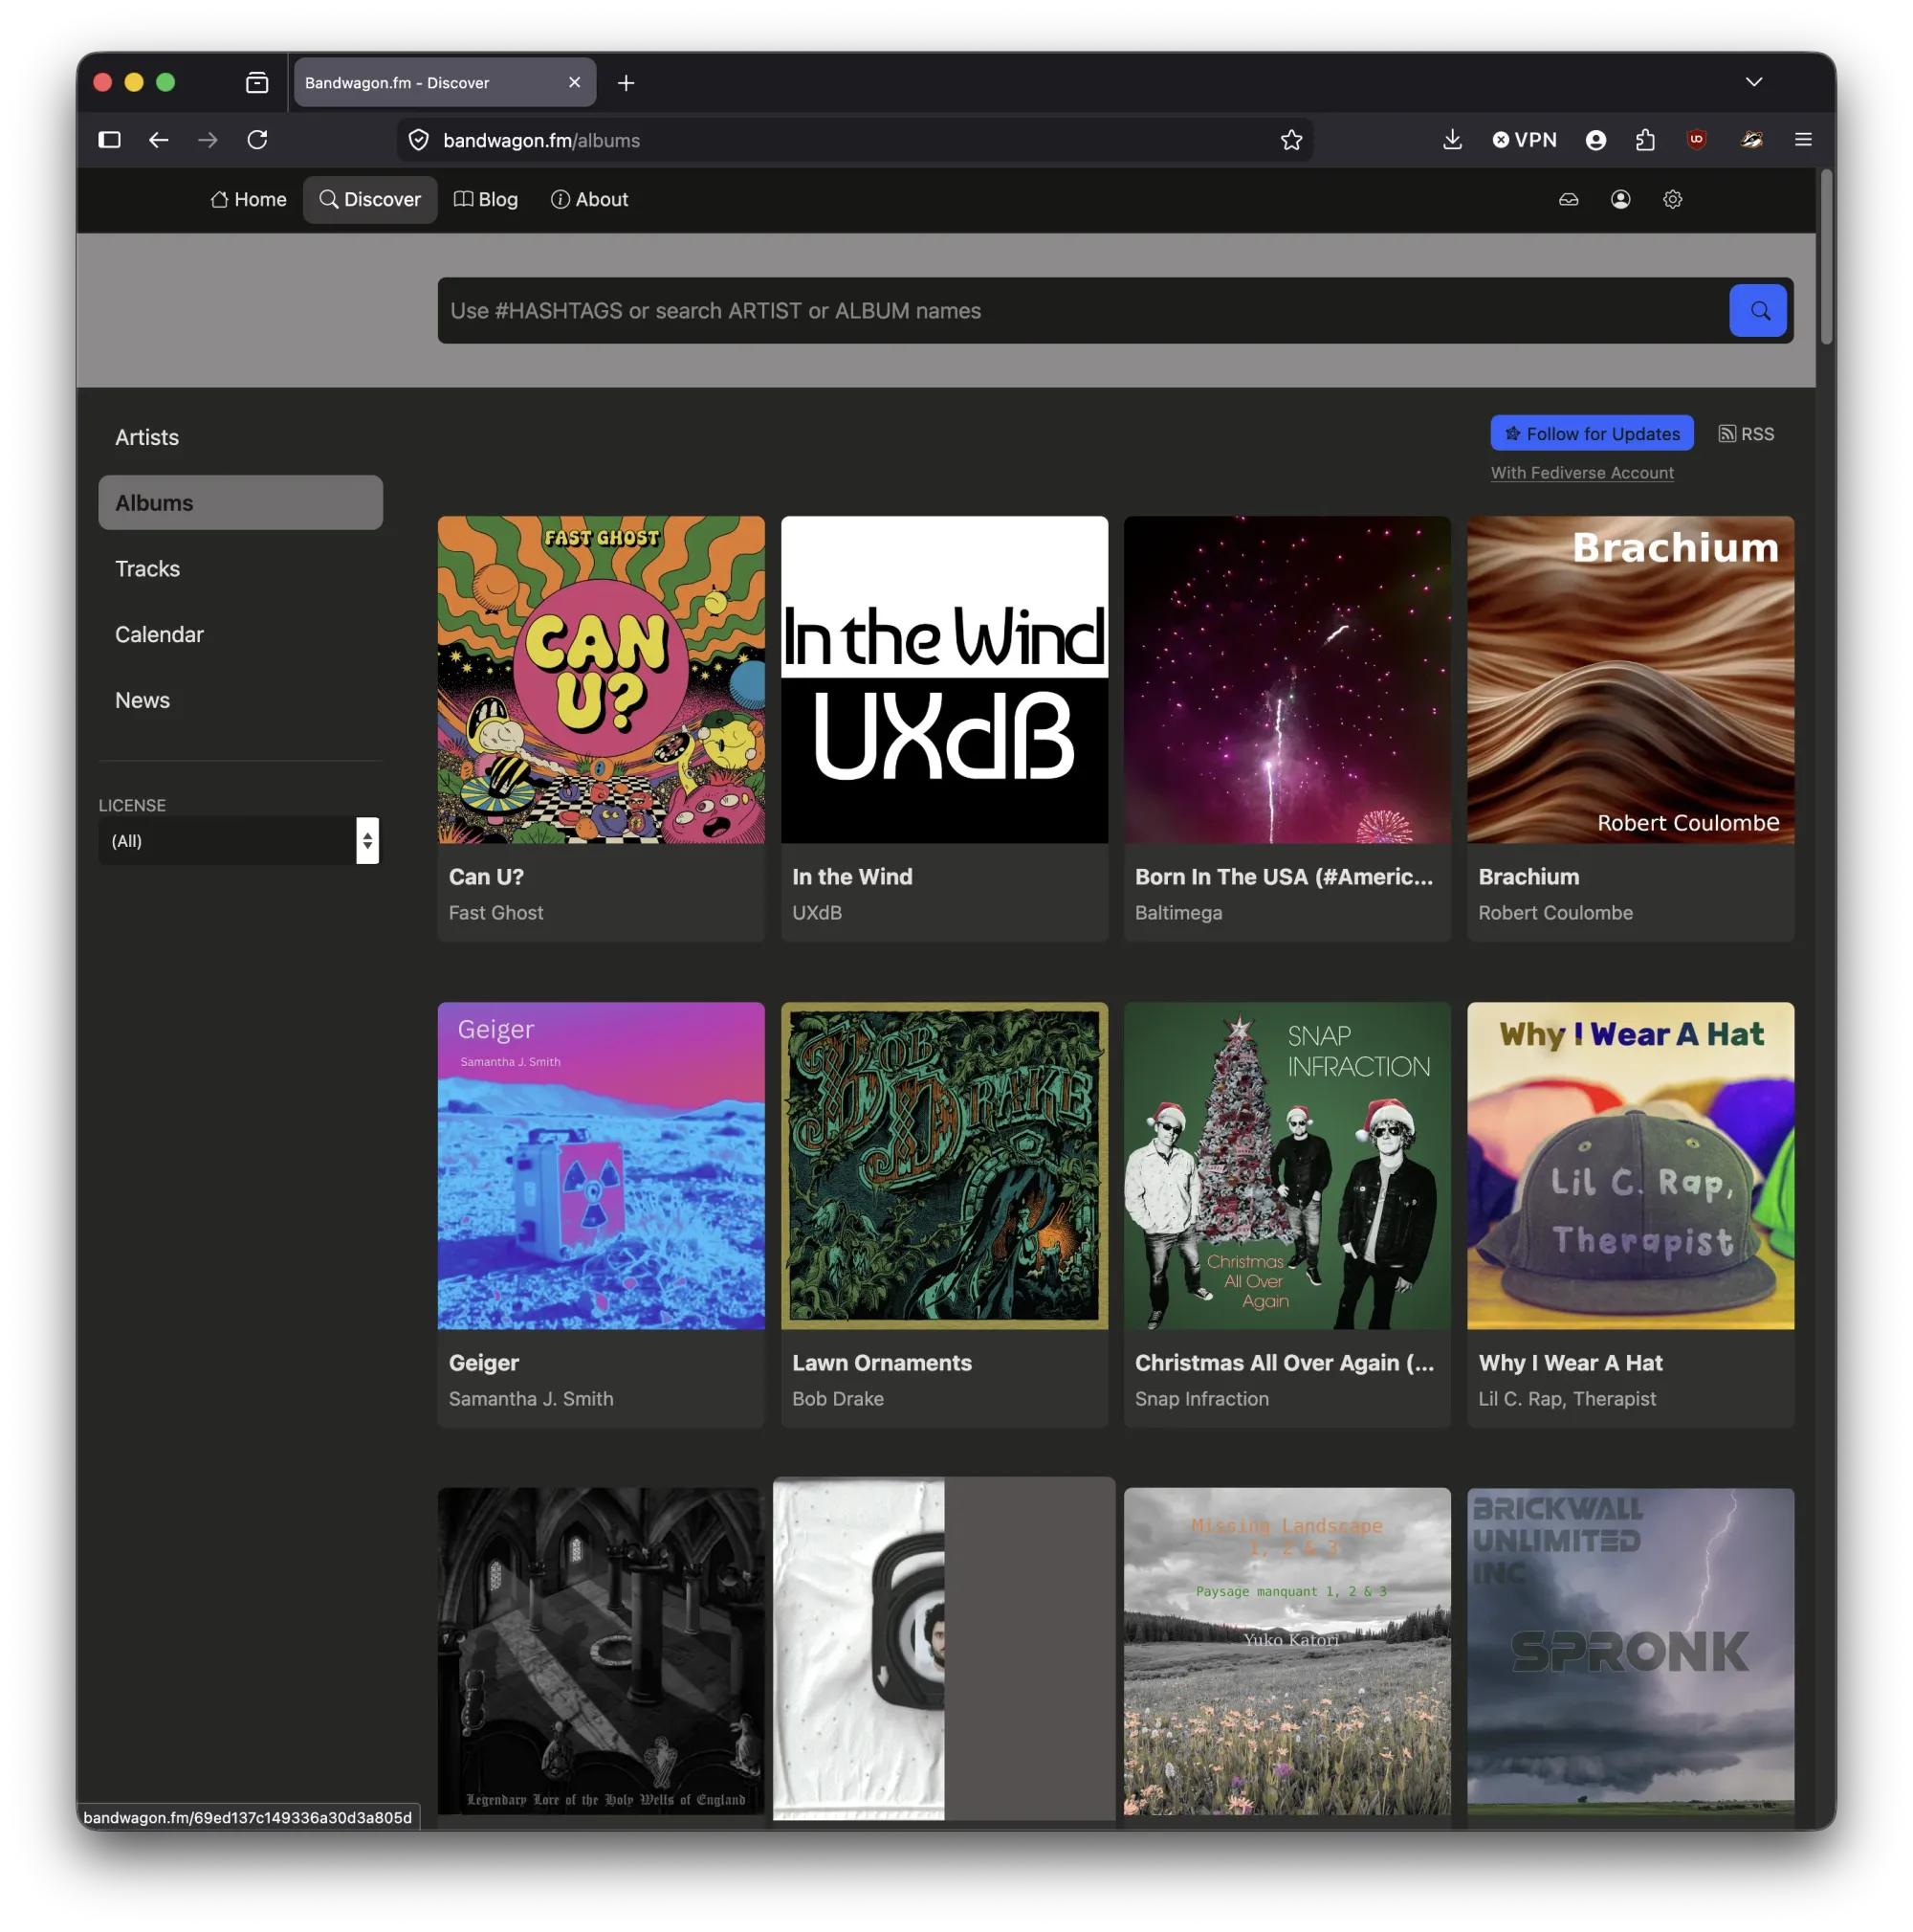This screenshot has height=1932, width=1913.
Task: Click the Lawn Ornaments cover art
Action: point(944,1166)
